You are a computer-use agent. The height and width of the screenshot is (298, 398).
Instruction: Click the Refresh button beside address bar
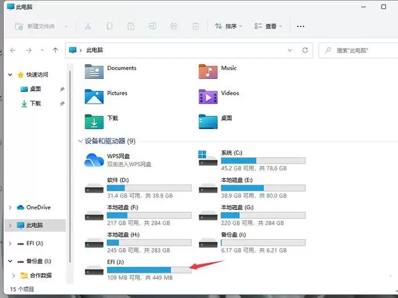[305, 50]
